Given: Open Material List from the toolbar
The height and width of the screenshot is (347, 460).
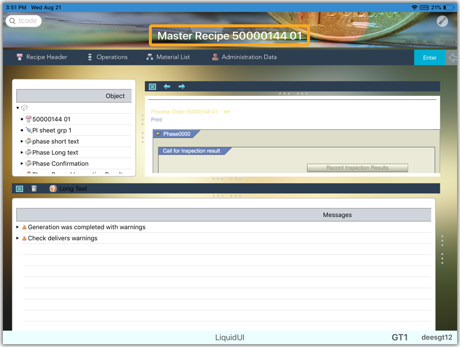Looking at the screenshot, I should pyautogui.click(x=168, y=57).
